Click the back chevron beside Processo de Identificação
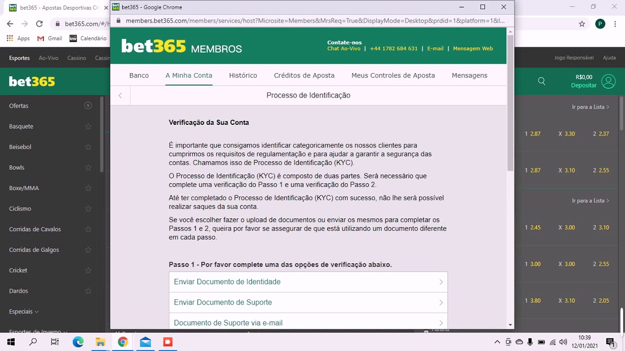The height and width of the screenshot is (351, 625). pos(120,96)
